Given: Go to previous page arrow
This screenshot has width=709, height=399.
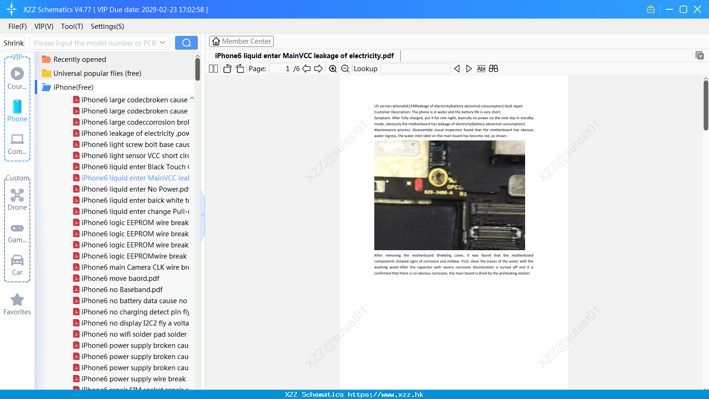Looking at the screenshot, I should point(306,68).
